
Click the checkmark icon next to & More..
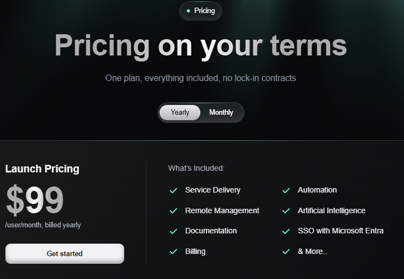click(x=286, y=252)
